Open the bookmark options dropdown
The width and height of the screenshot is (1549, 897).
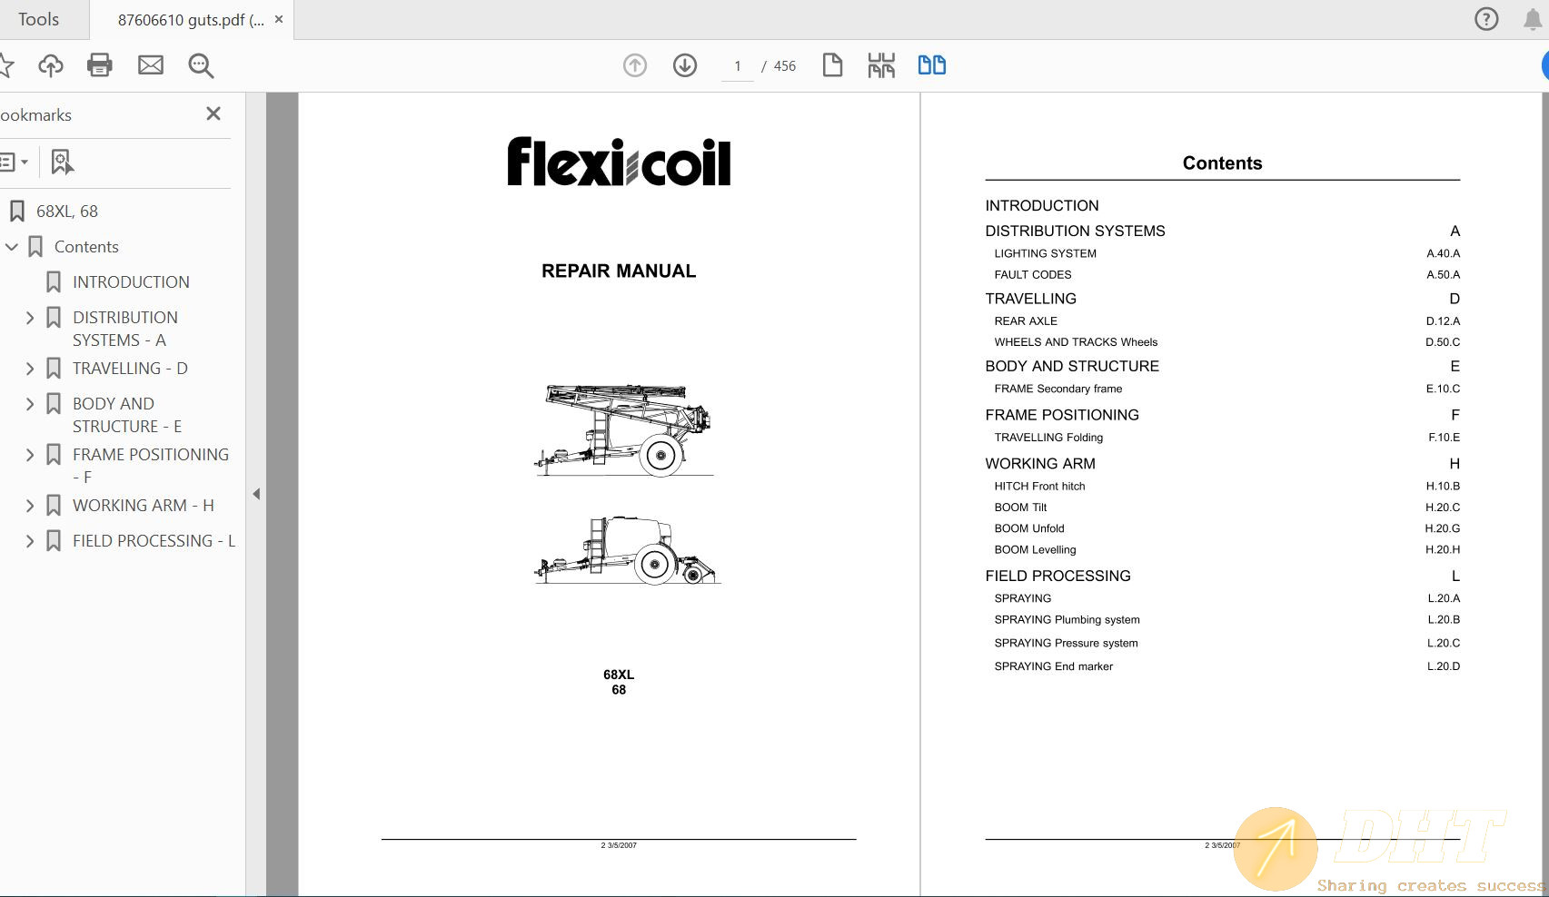click(15, 162)
